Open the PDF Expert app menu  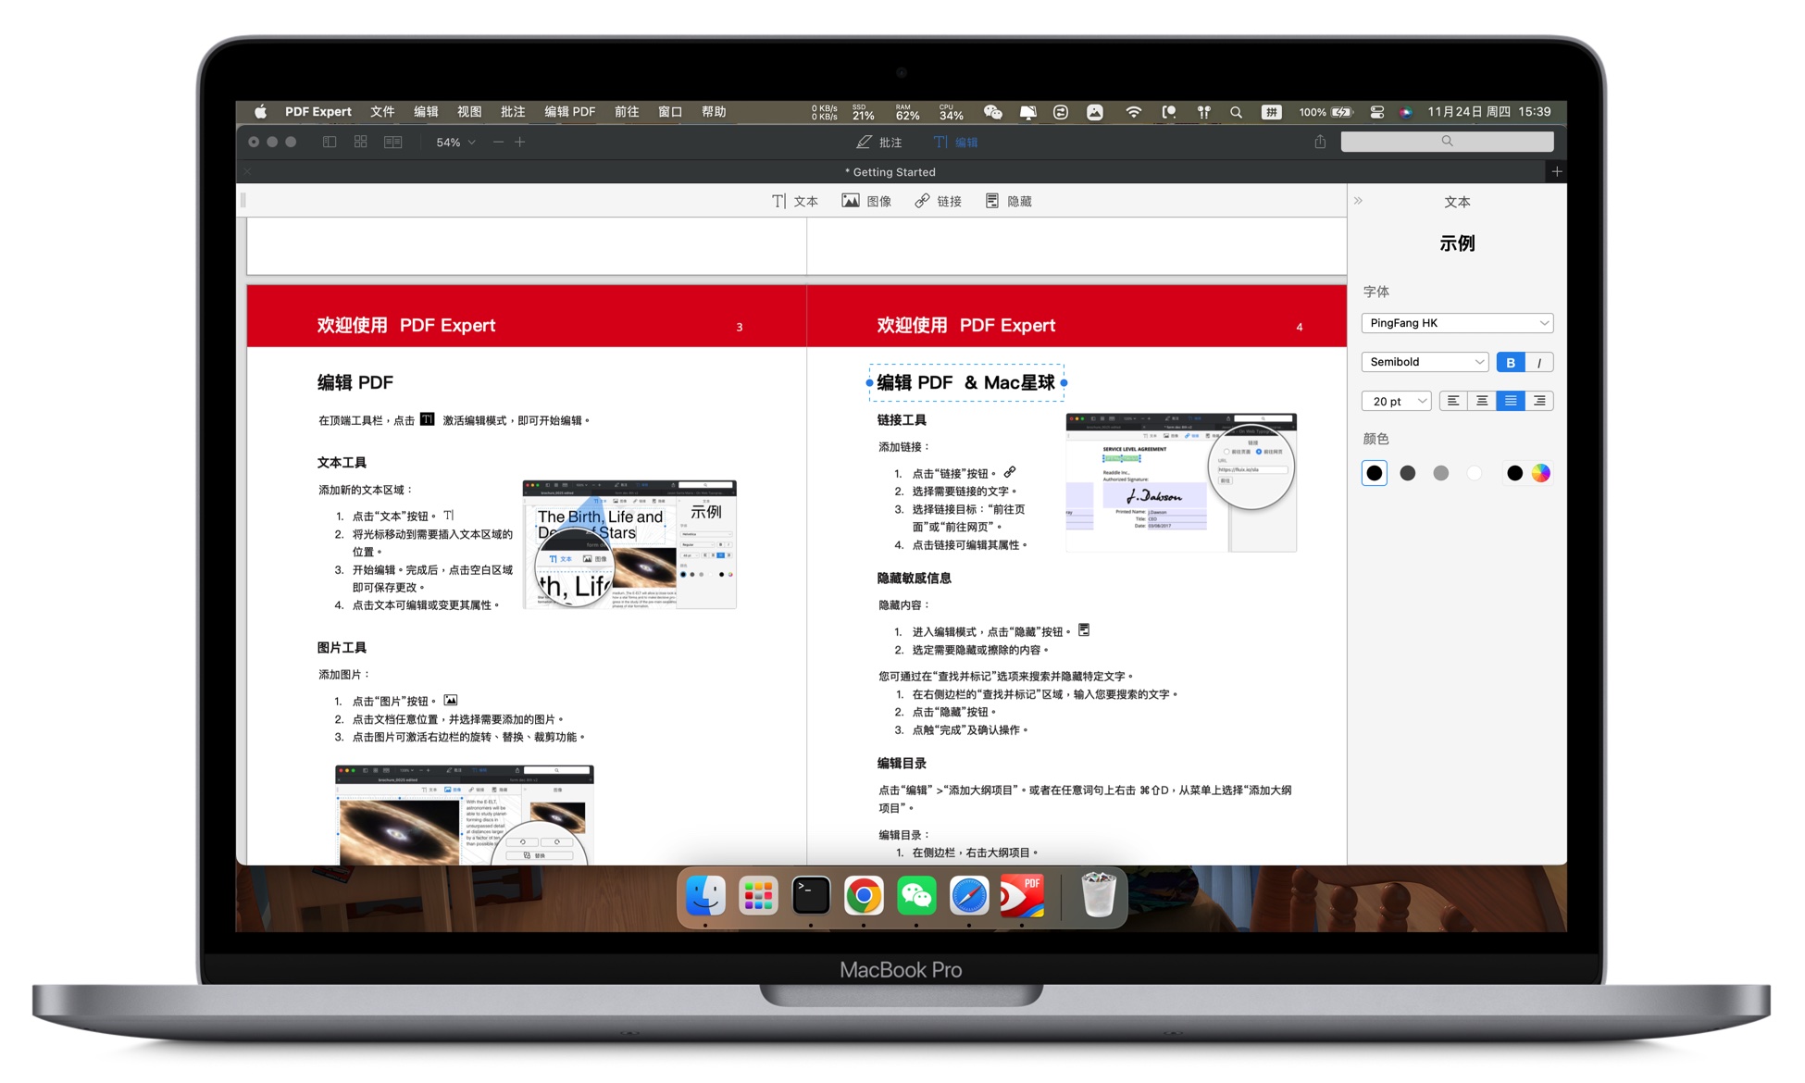(x=317, y=112)
